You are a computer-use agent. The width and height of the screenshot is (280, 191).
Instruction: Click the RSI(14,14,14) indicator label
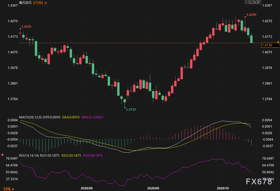coord(29,155)
